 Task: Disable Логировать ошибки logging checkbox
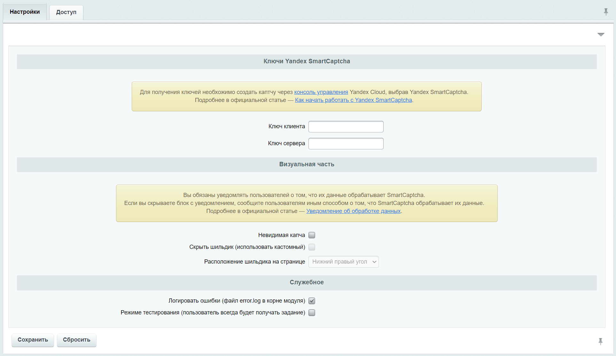[x=312, y=301]
